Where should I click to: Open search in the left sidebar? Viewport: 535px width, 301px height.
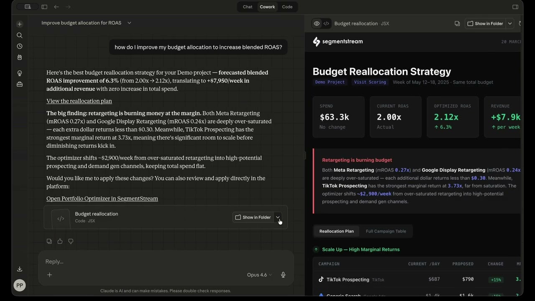(20, 36)
